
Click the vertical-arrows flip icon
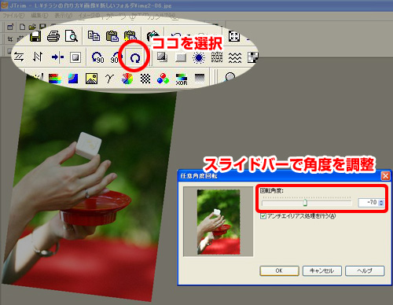coord(38,57)
